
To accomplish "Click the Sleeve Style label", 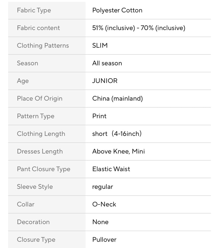I will pyautogui.click(x=35, y=187).
